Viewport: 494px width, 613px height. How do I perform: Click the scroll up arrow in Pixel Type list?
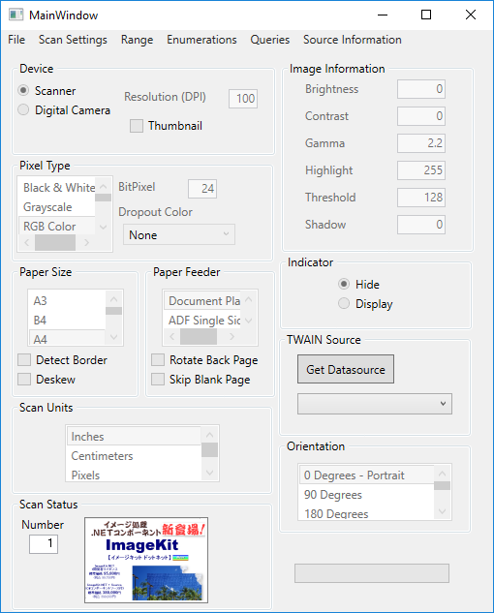click(104, 187)
